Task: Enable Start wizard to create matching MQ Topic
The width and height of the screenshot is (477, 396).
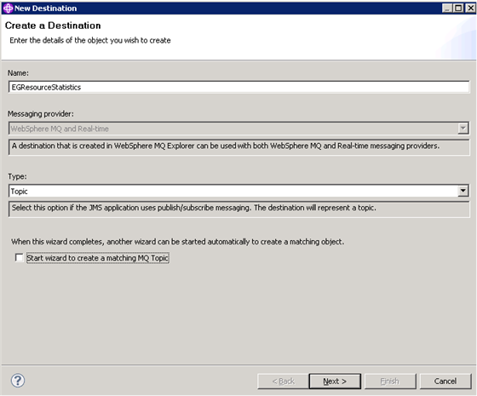Action: click(x=19, y=257)
